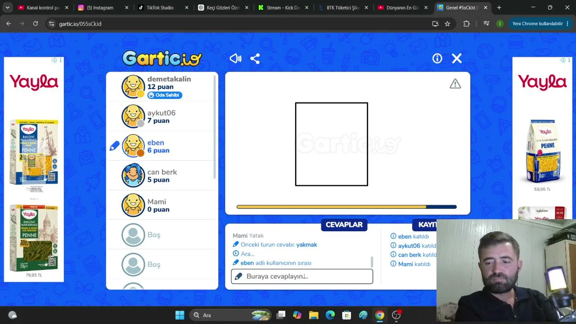Exit the Gartic room with X
576x324 pixels.
(457, 58)
